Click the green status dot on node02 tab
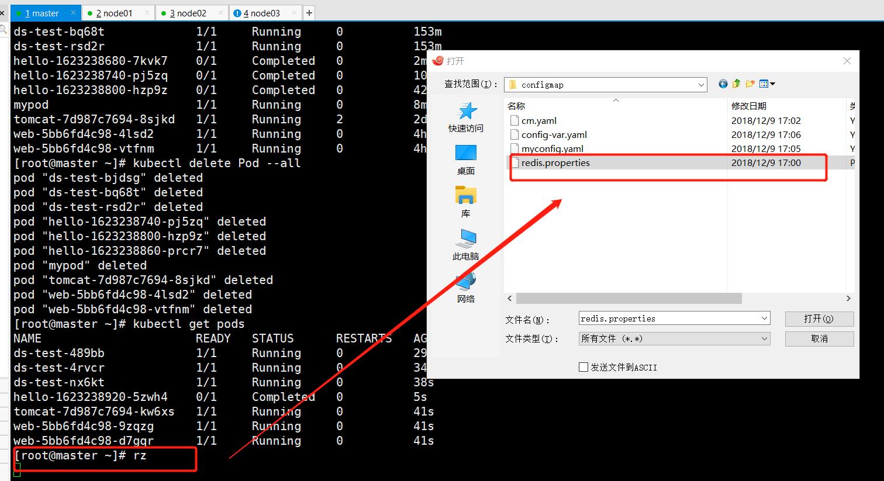Image resolution: width=884 pixels, height=481 pixels. (164, 13)
